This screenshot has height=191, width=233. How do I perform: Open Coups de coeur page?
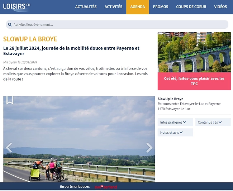(x=191, y=7)
